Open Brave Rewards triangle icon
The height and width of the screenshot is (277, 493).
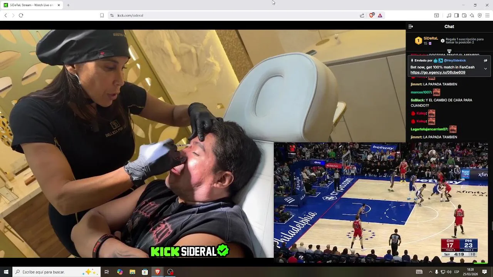pos(380,15)
